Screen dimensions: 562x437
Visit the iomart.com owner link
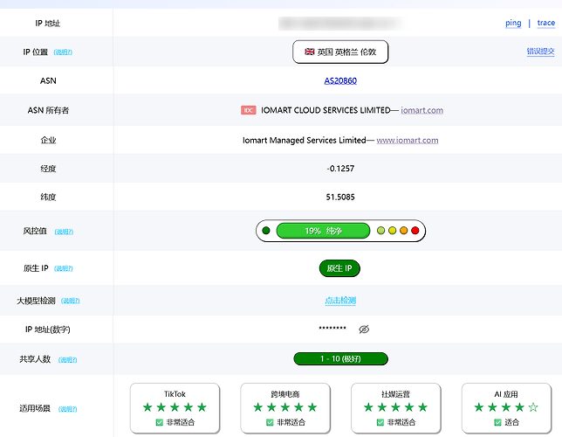click(x=421, y=110)
